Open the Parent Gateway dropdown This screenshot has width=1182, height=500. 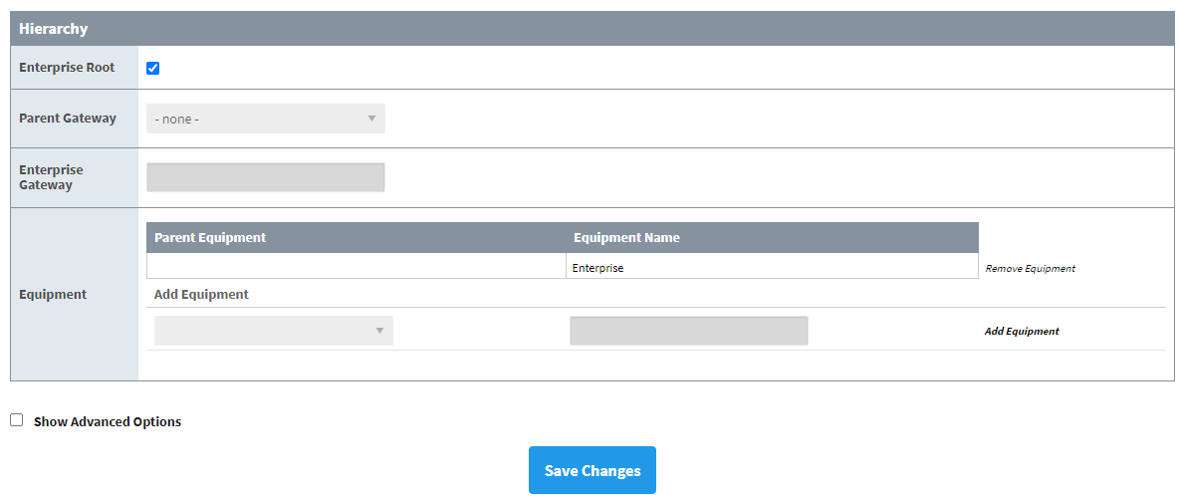pos(265,119)
